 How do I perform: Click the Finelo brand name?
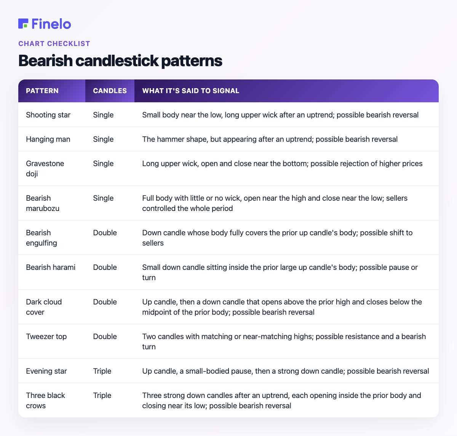(51, 24)
